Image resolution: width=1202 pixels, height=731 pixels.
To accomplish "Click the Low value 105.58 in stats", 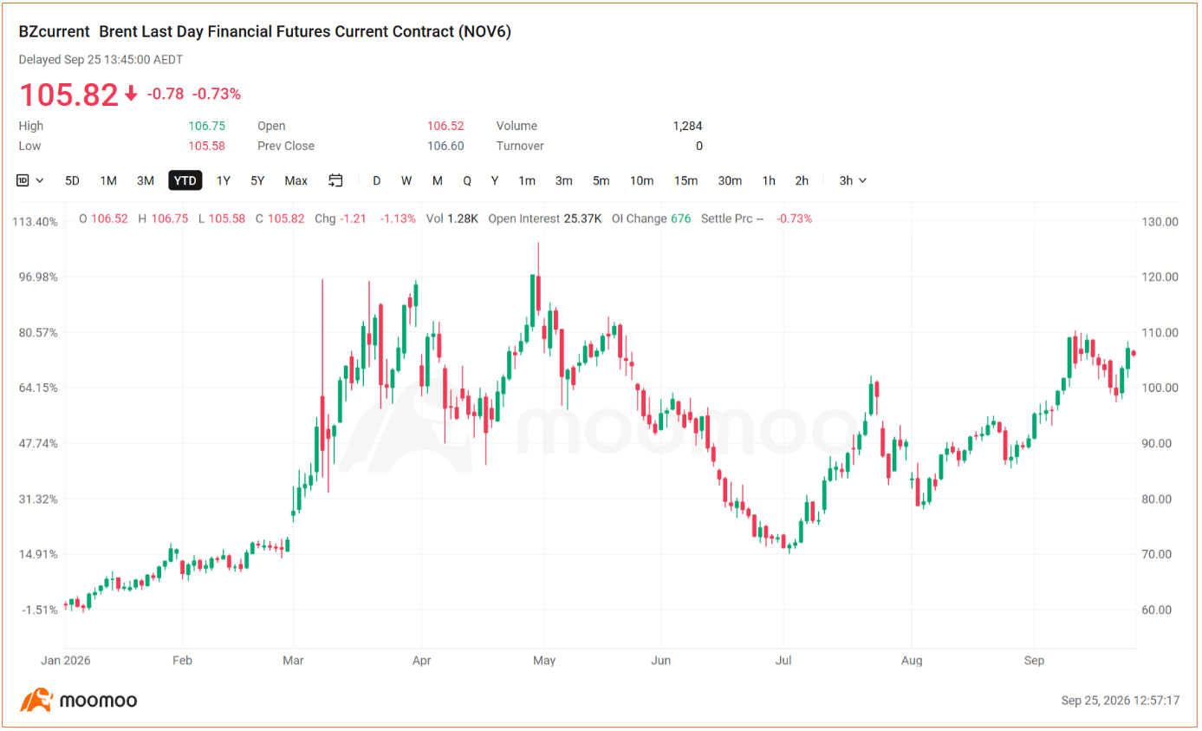I will 207,146.
